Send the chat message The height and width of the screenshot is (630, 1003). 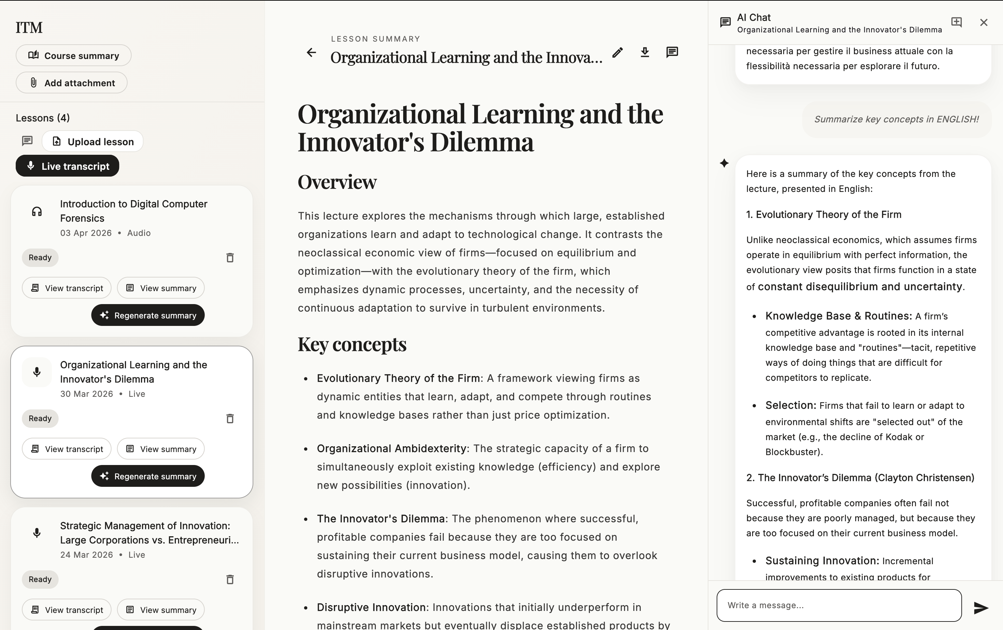coord(981,608)
